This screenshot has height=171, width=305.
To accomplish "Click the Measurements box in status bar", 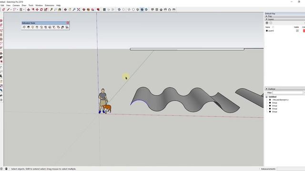I will point(291,169).
